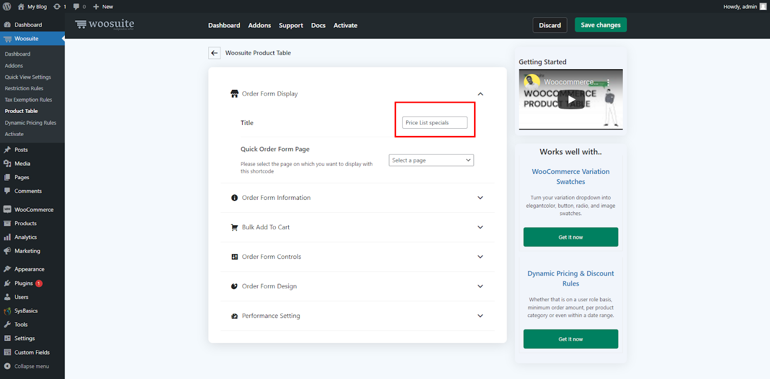
Task: Click the Collapse menu arrow icon
Action: point(7,366)
